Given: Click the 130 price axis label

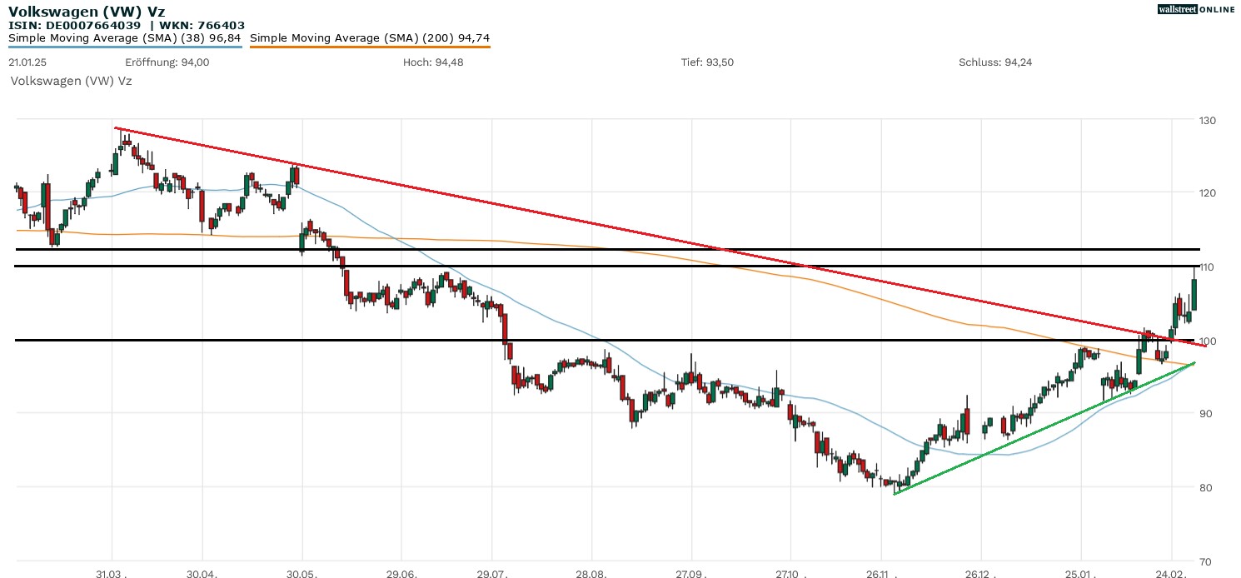Looking at the screenshot, I should tap(1207, 121).
